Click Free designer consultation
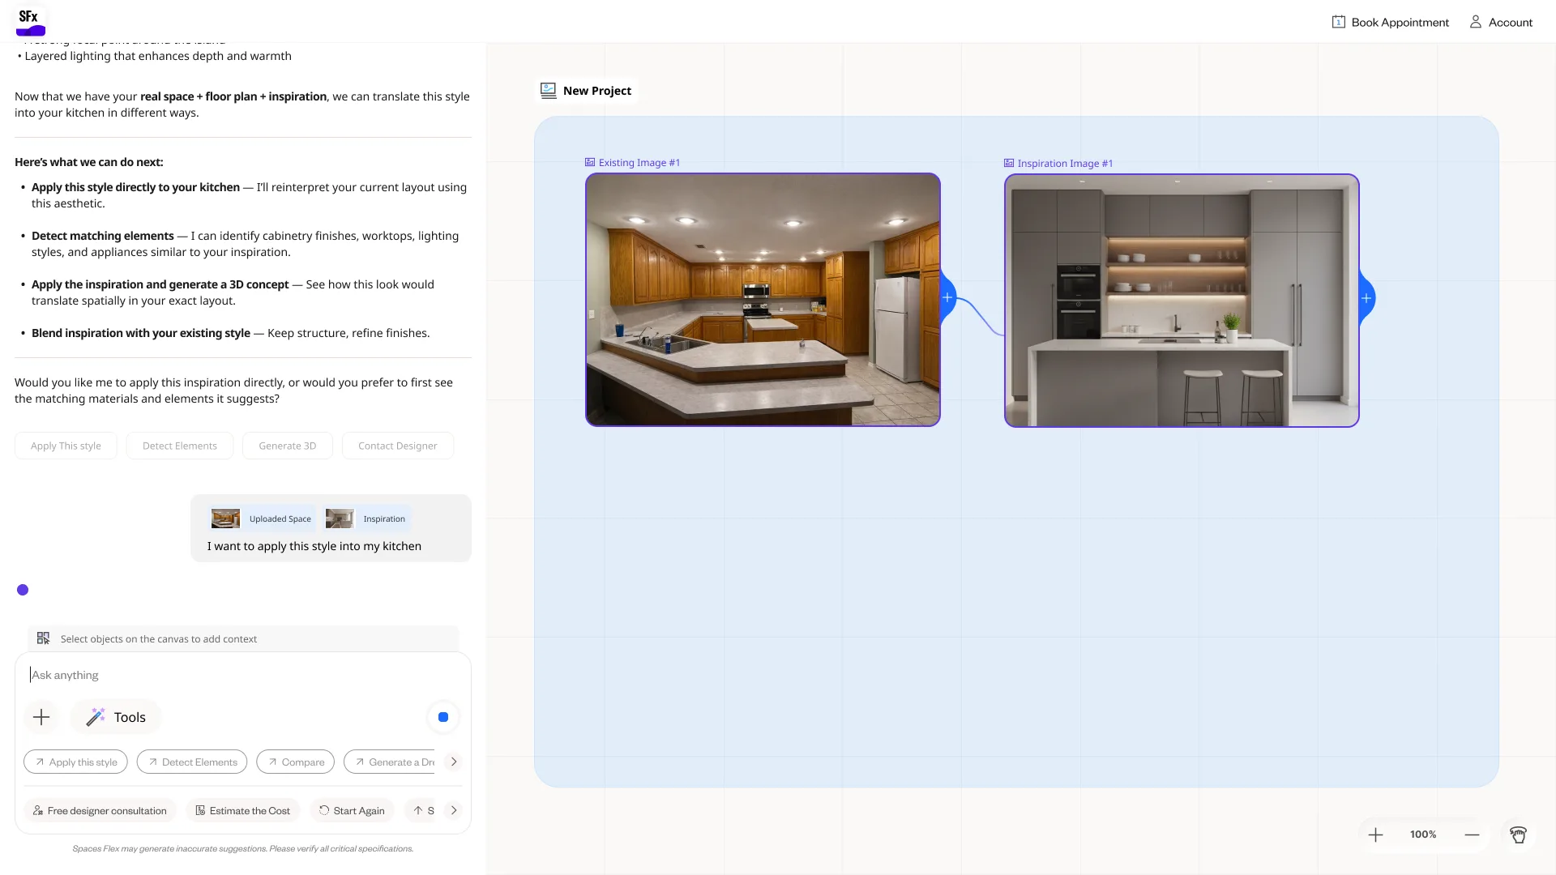 click(100, 811)
